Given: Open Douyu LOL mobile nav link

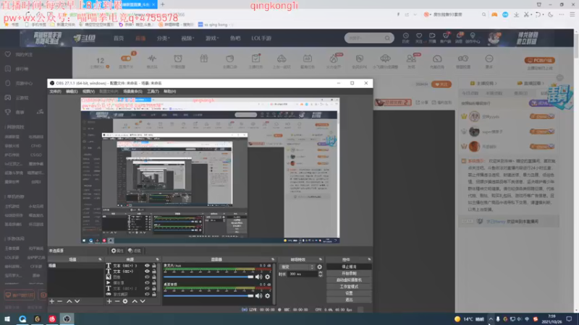Looking at the screenshot, I should (x=261, y=38).
